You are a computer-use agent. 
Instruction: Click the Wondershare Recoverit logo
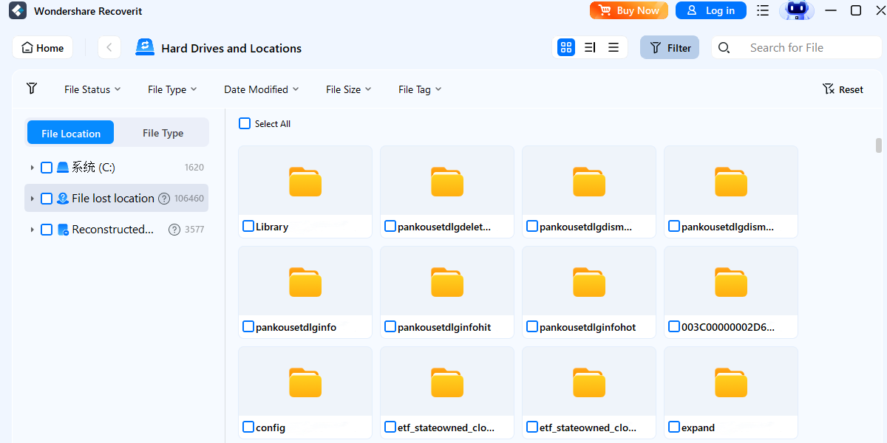[x=17, y=10]
